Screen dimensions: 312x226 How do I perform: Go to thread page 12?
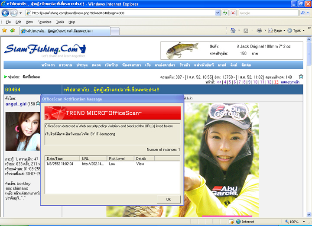pos(269,82)
